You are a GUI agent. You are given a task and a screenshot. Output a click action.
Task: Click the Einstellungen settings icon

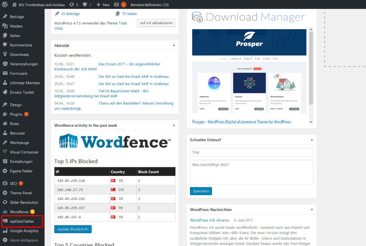[x=5, y=161]
